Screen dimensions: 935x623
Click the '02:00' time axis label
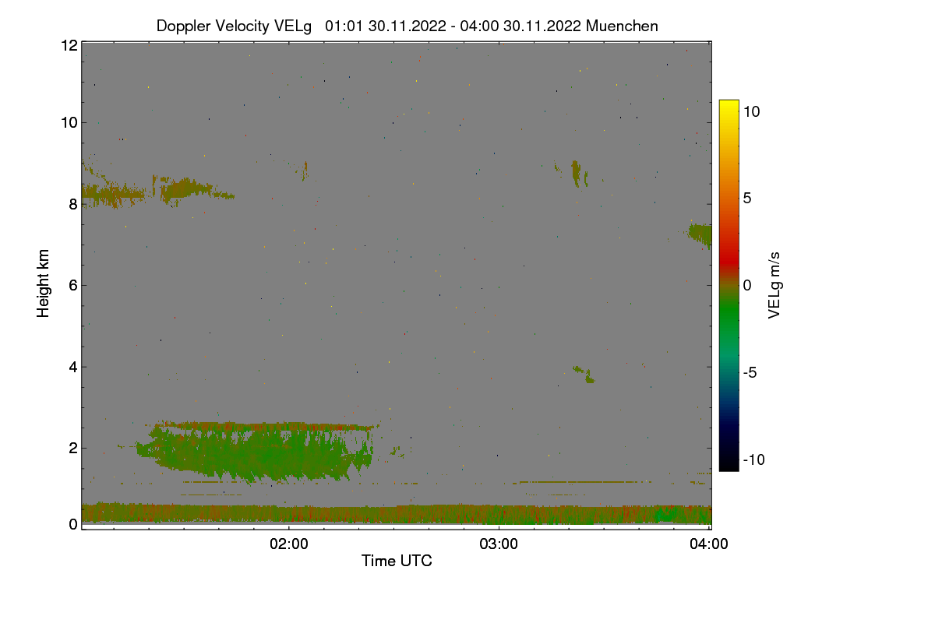(288, 544)
